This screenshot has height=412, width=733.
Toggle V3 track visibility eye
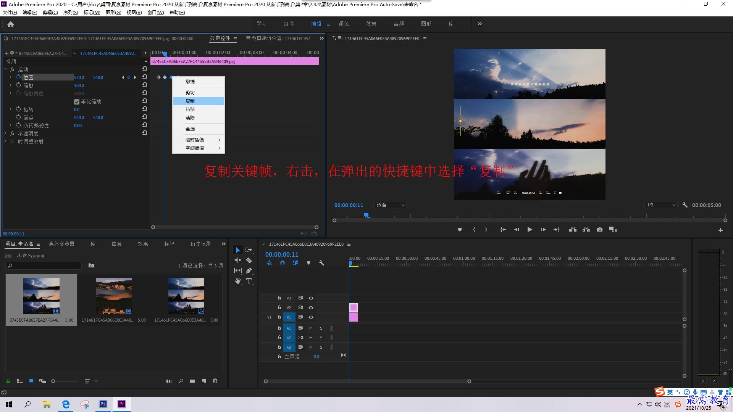(311, 298)
